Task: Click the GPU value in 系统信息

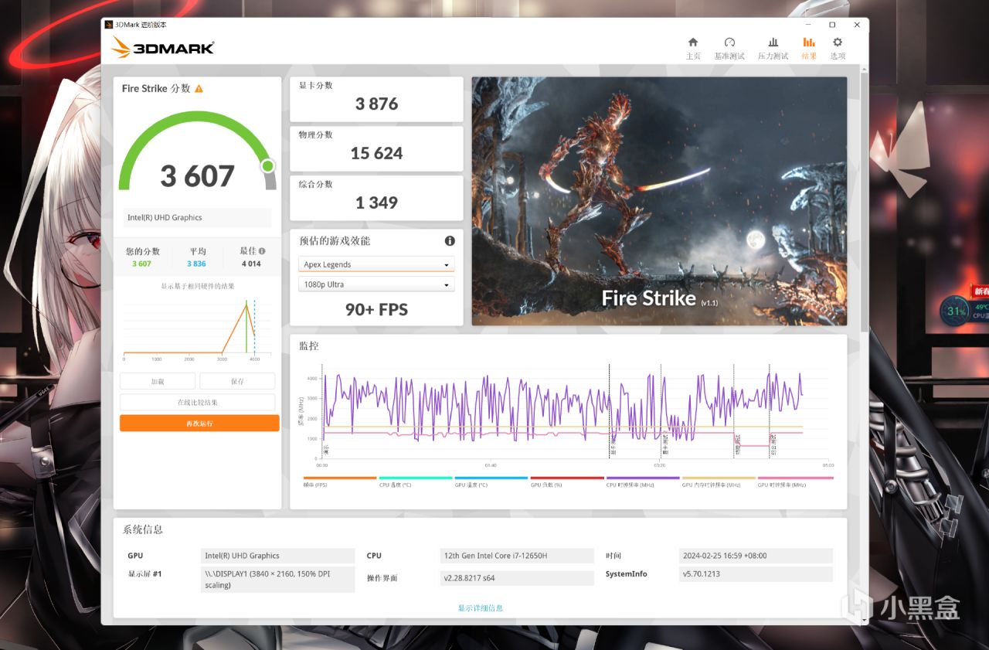Action: [277, 556]
